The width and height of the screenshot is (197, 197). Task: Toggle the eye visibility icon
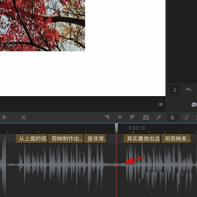(161, 104)
